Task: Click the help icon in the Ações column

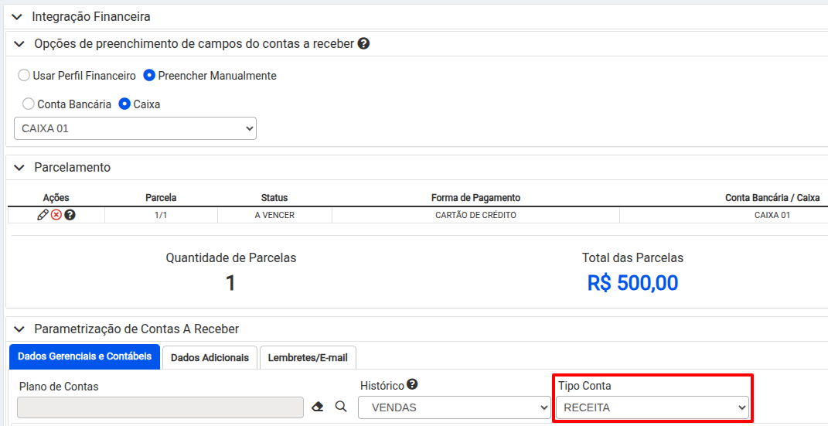Action: point(70,215)
